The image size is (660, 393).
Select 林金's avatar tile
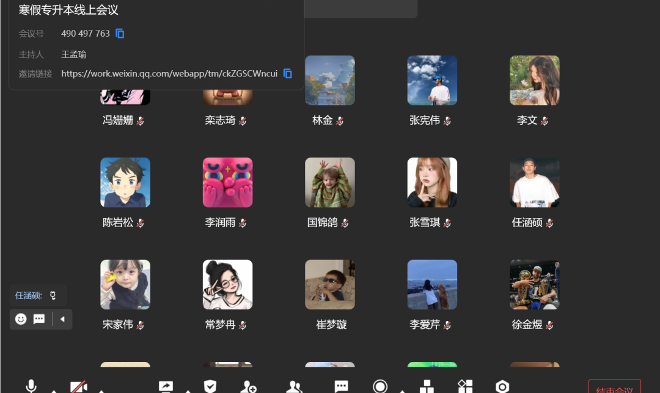[330, 81]
